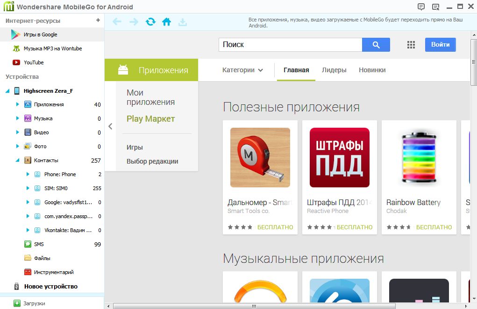Open the Категории dropdown

pos(242,70)
